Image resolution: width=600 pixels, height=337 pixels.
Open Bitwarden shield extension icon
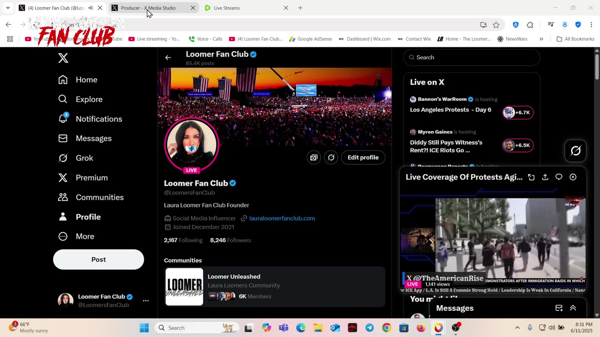pos(516,25)
